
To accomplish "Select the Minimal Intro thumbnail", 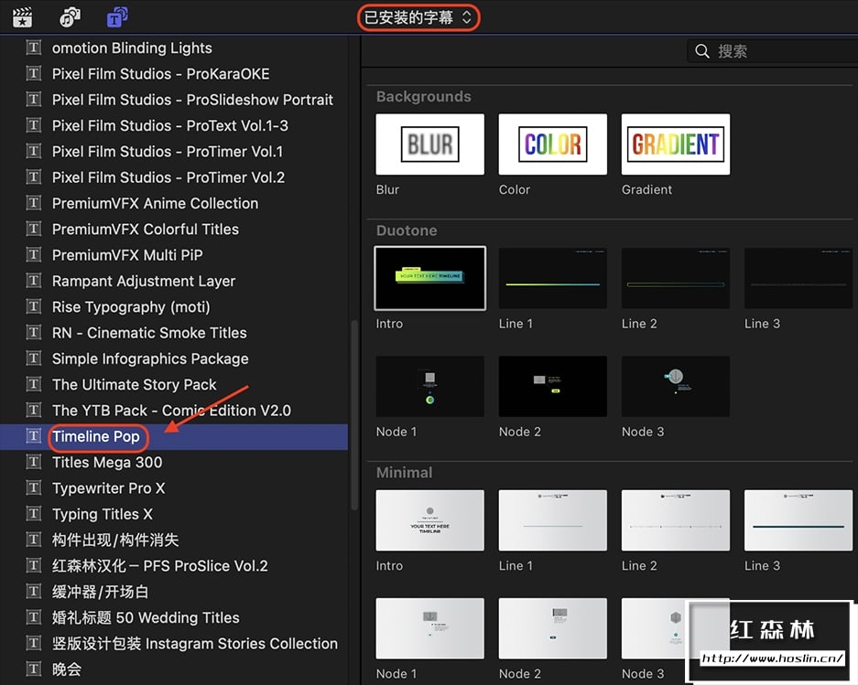I will coord(429,520).
